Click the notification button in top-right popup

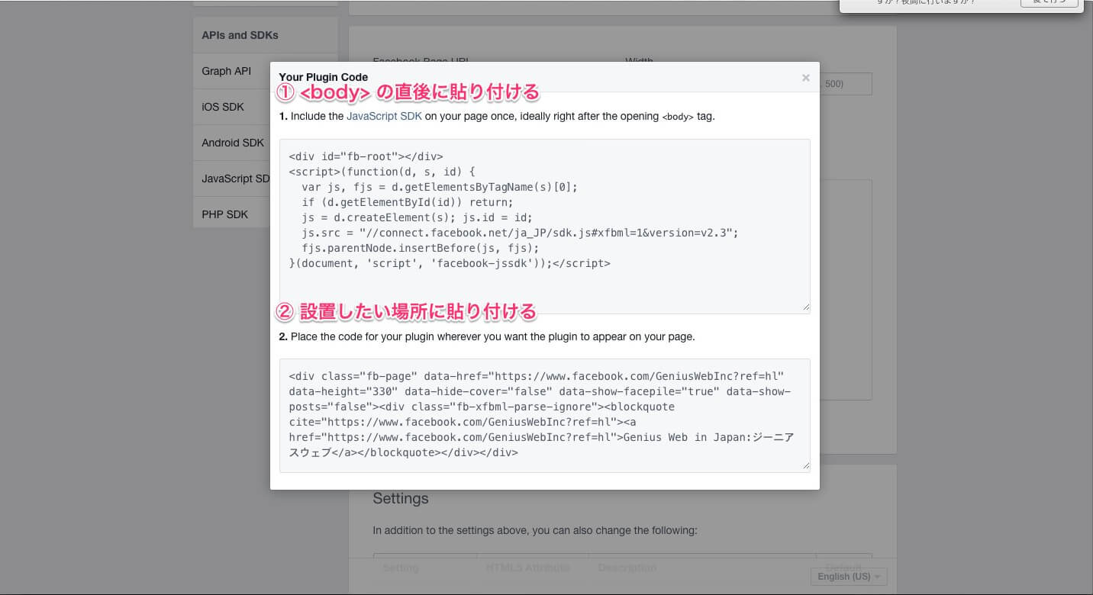click(1049, 3)
